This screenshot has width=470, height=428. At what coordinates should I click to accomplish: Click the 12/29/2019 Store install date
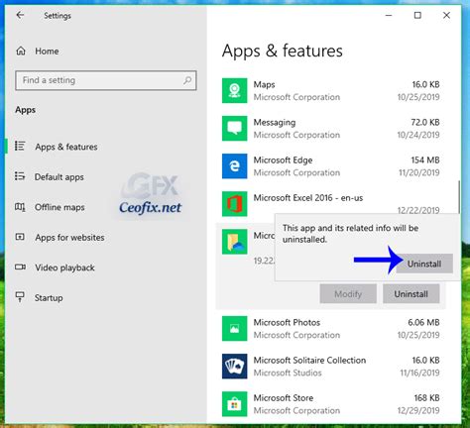coord(418,410)
